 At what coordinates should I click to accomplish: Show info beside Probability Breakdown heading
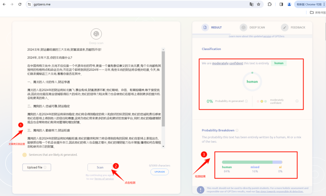click(x=237, y=130)
